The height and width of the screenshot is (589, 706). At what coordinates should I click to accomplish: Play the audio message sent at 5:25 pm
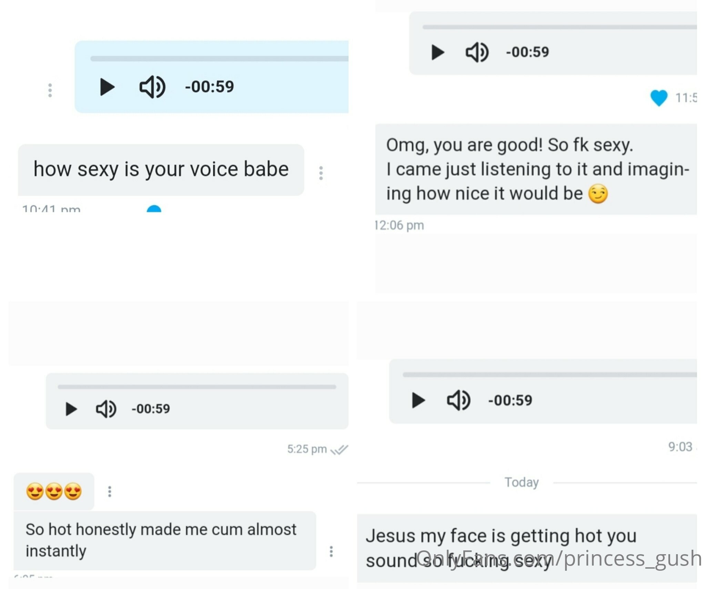[71, 409]
